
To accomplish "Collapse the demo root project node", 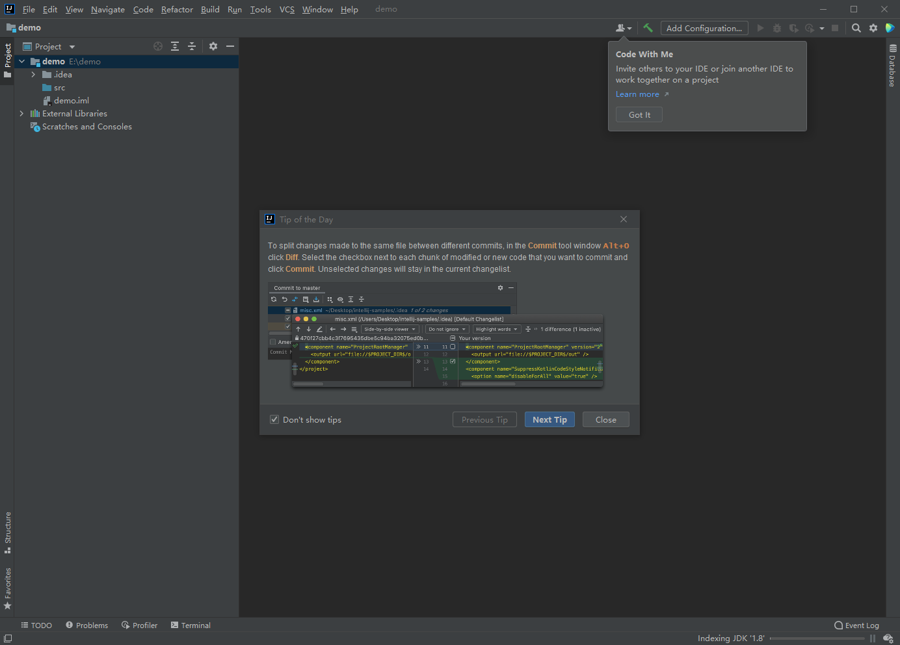I will coord(22,61).
